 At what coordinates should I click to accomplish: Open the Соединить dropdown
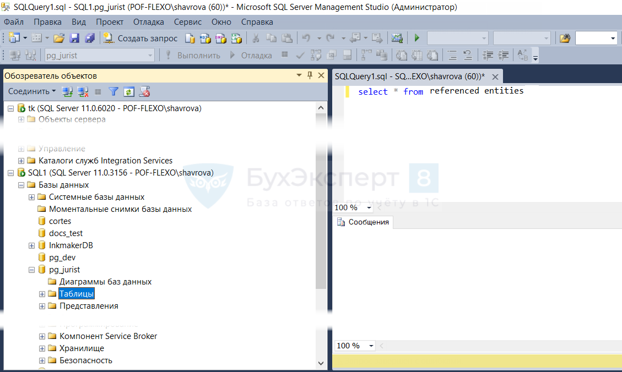coord(32,91)
